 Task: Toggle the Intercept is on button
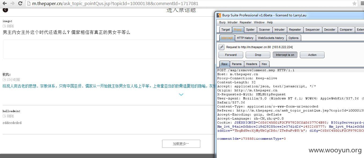[x=285, y=55]
